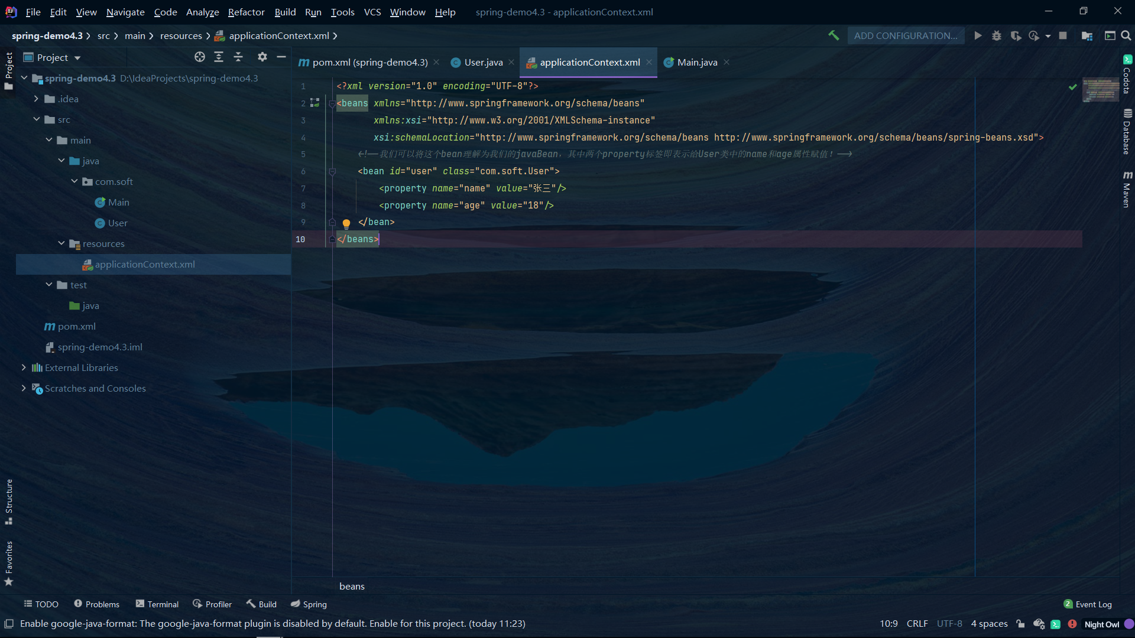
Task: Open Project panel gear options
Action: (262, 57)
